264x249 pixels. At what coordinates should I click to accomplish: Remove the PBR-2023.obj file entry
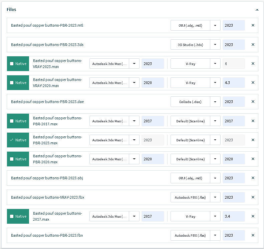(x=253, y=178)
